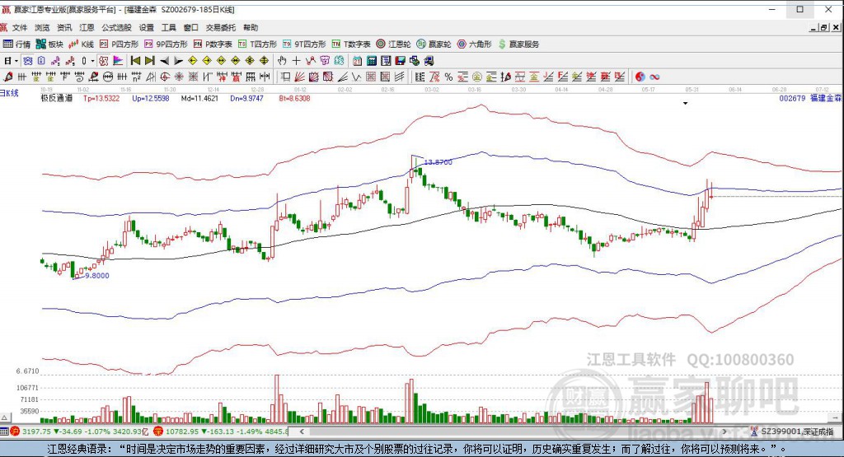Select the crosshair cursor tool
The image size is (844, 457).
296,61
